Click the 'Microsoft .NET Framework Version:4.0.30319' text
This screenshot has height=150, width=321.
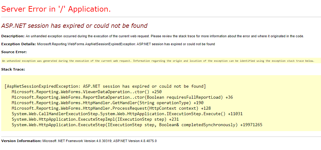click(x=77, y=141)
